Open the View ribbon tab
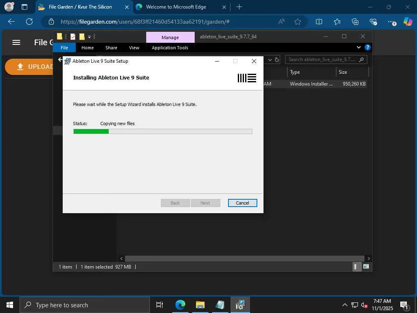The width and height of the screenshot is (417, 313). click(x=134, y=48)
